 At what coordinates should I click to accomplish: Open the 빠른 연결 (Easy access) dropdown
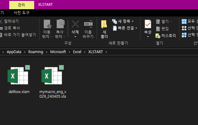(125, 28)
